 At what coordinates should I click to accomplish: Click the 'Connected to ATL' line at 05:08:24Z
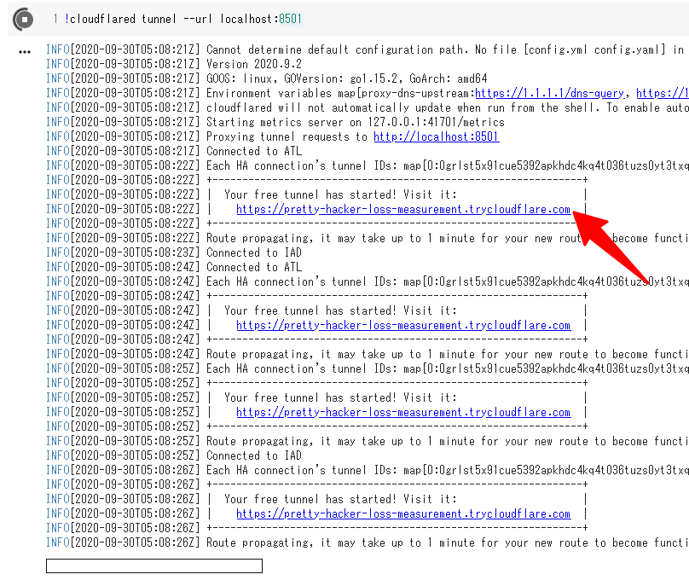coord(174,267)
